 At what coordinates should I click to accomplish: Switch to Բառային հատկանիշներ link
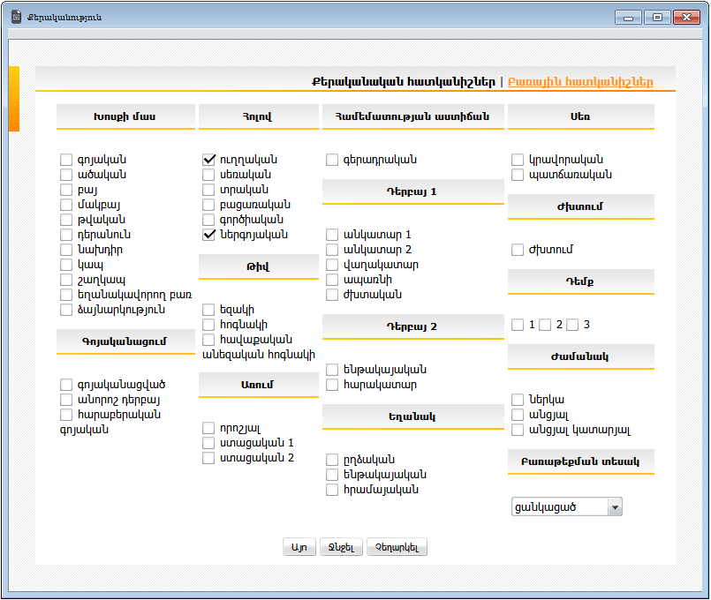click(580, 82)
